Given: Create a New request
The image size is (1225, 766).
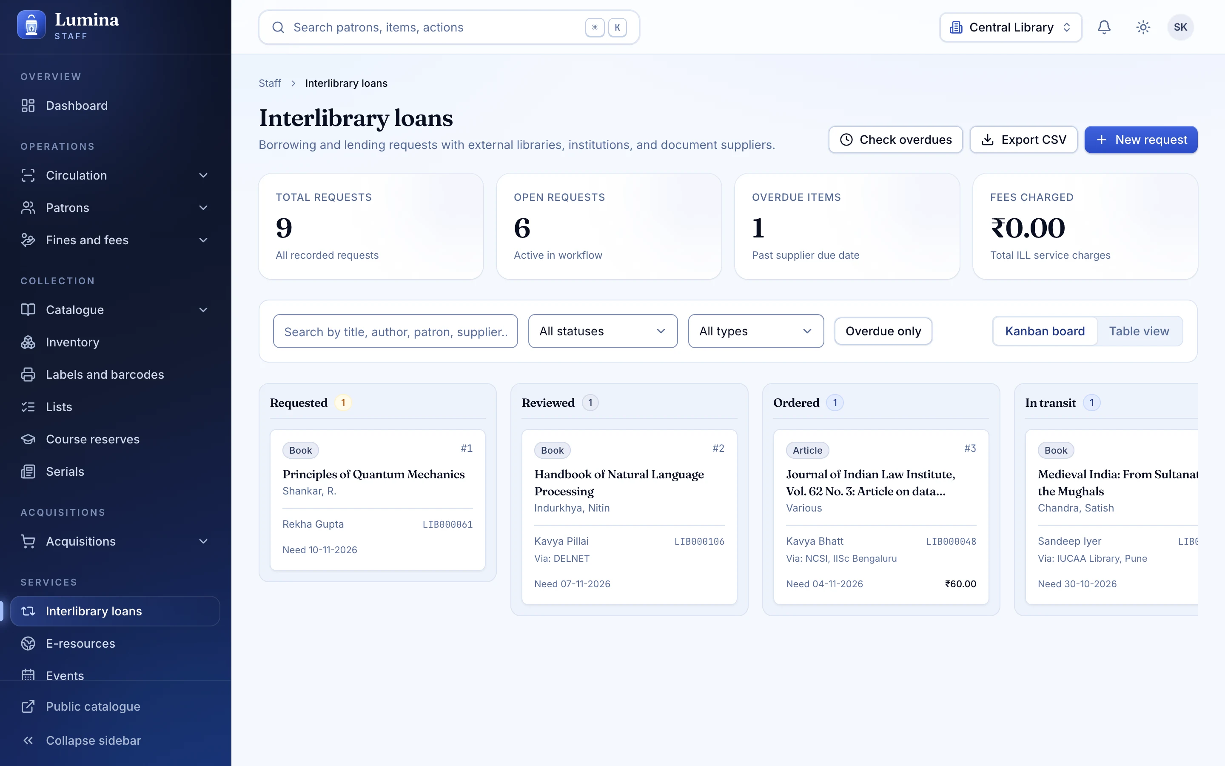Looking at the screenshot, I should coord(1140,140).
